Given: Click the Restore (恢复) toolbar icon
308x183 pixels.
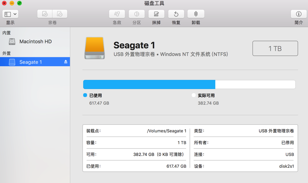Looking at the screenshot, I should point(176,14).
